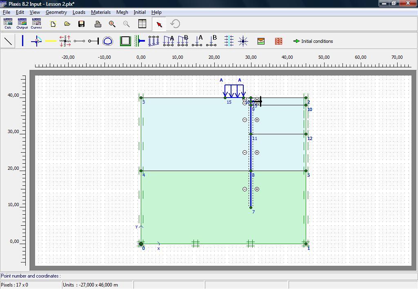
Task: Select geometry point 7 at wall bottom
Action: (251, 207)
